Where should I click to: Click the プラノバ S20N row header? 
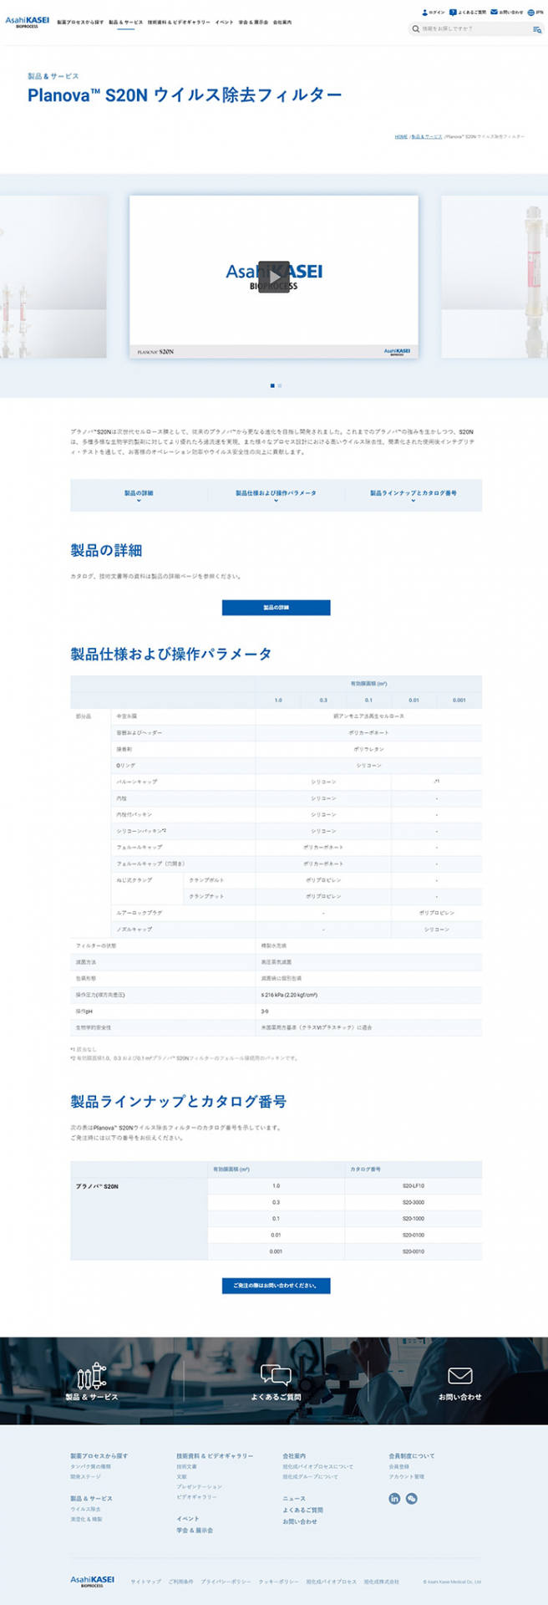click(139, 1219)
